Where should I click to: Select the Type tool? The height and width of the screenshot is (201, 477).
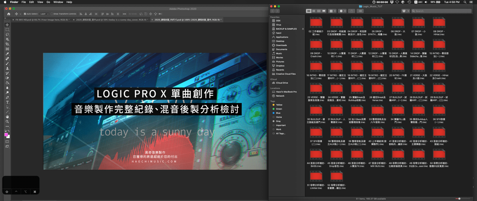[7, 102]
